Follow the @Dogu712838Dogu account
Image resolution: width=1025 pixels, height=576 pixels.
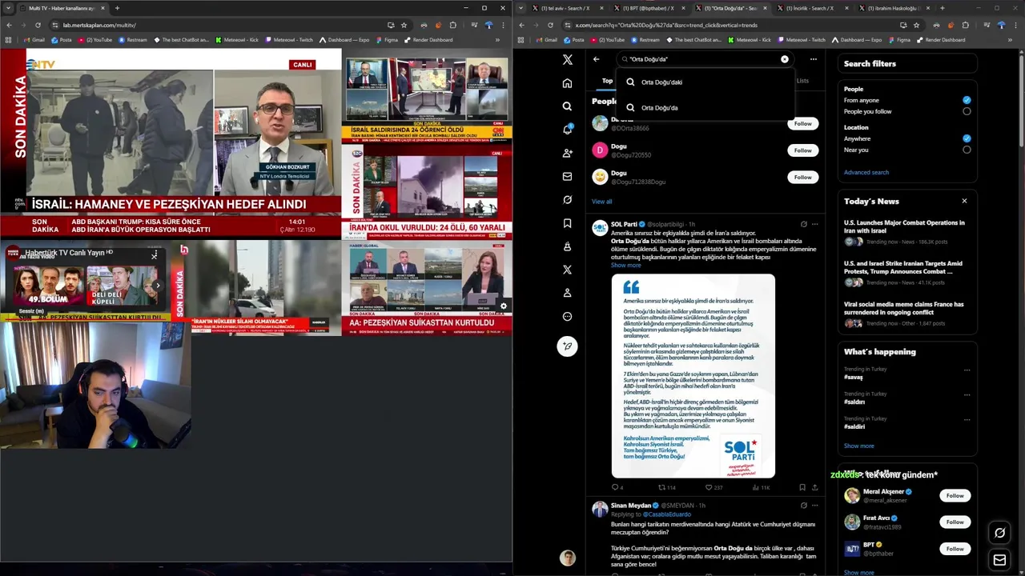tap(802, 177)
